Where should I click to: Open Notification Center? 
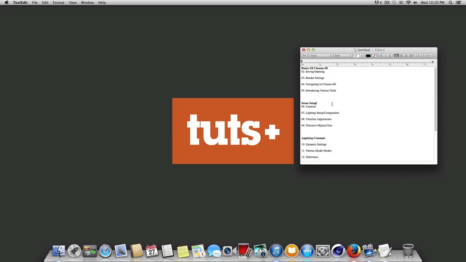pos(458,3)
